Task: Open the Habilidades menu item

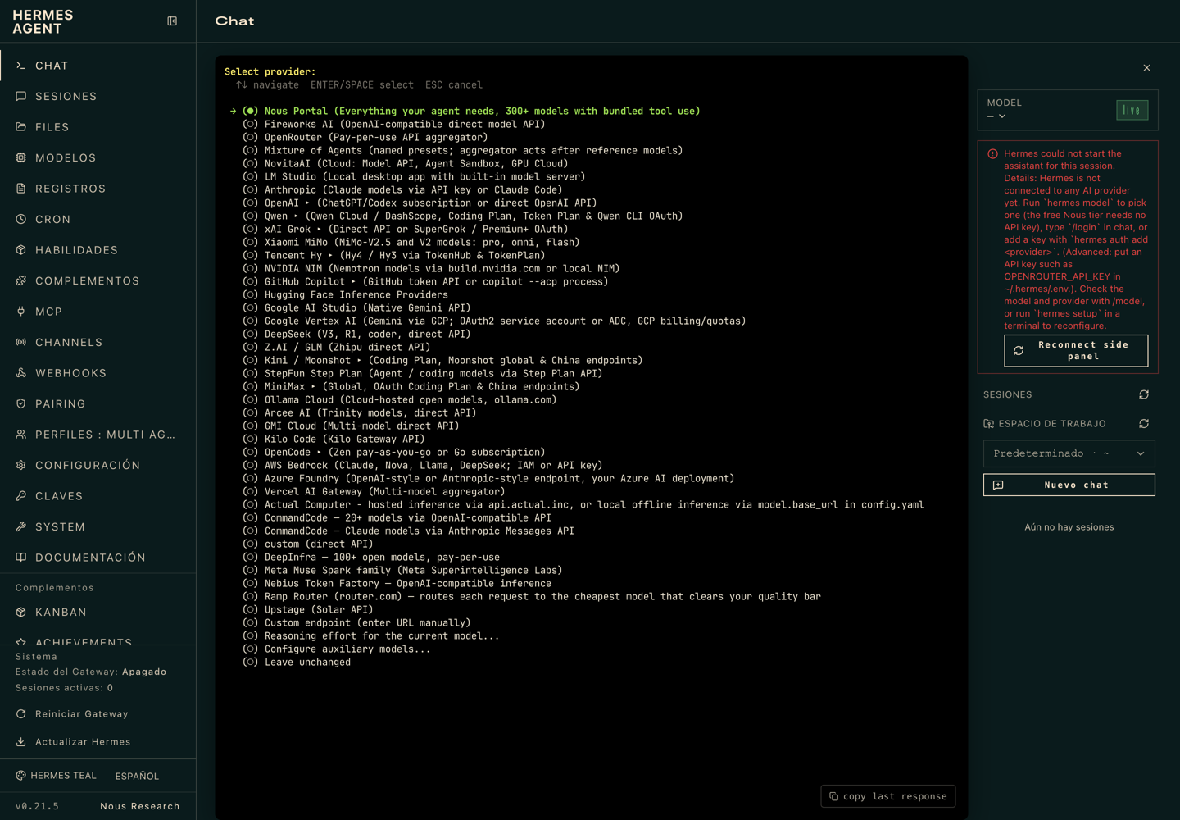Action: point(98,250)
